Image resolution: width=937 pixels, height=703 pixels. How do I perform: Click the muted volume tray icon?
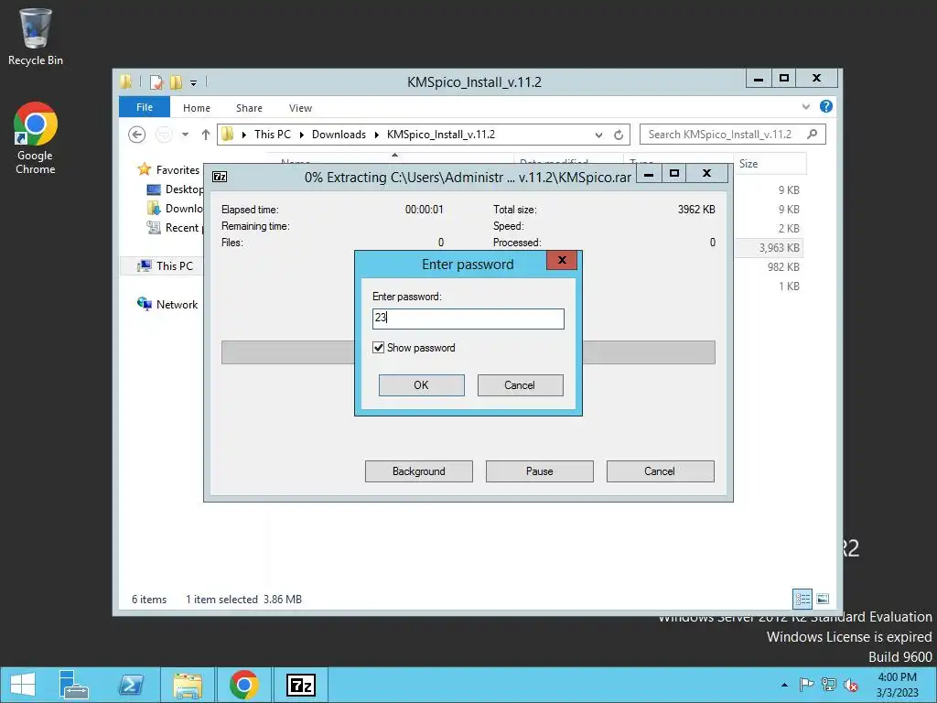[x=851, y=685]
